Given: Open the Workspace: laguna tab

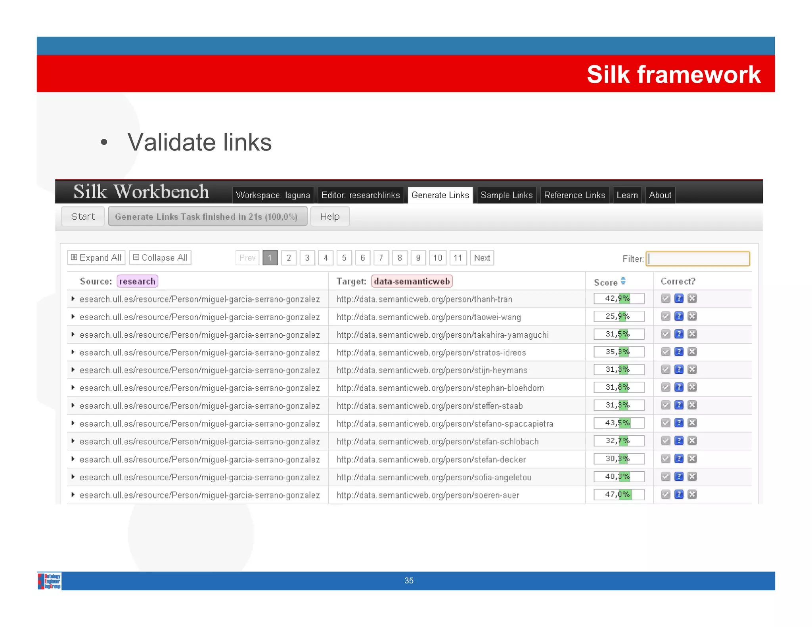Looking at the screenshot, I should pos(273,195).
